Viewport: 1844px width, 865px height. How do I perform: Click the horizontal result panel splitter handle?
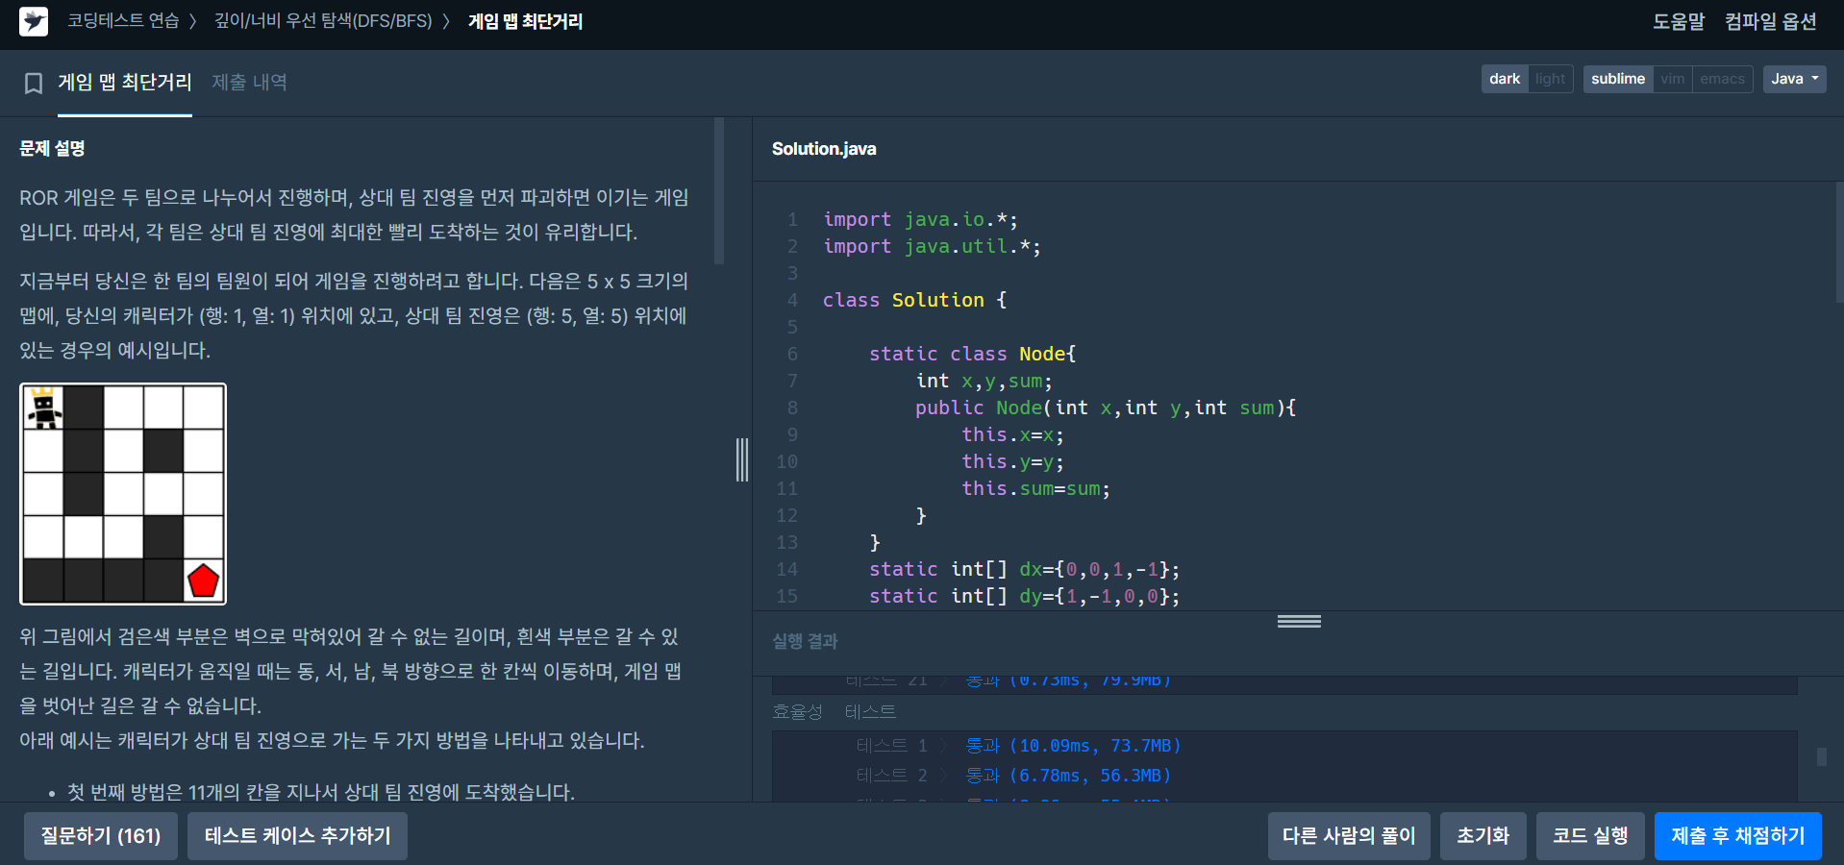(1299, 621)
